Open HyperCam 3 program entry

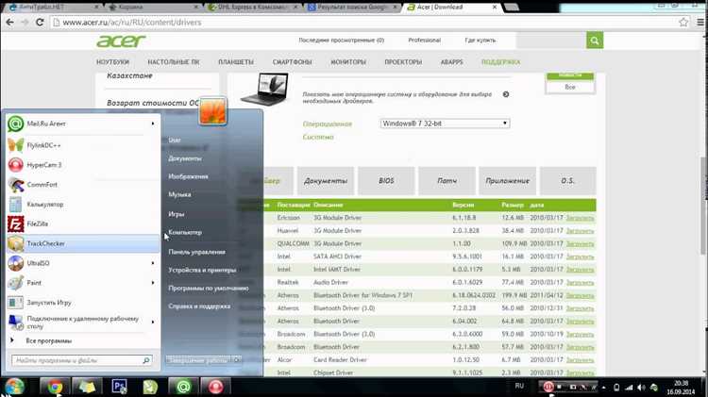click(x=43, y=164)
